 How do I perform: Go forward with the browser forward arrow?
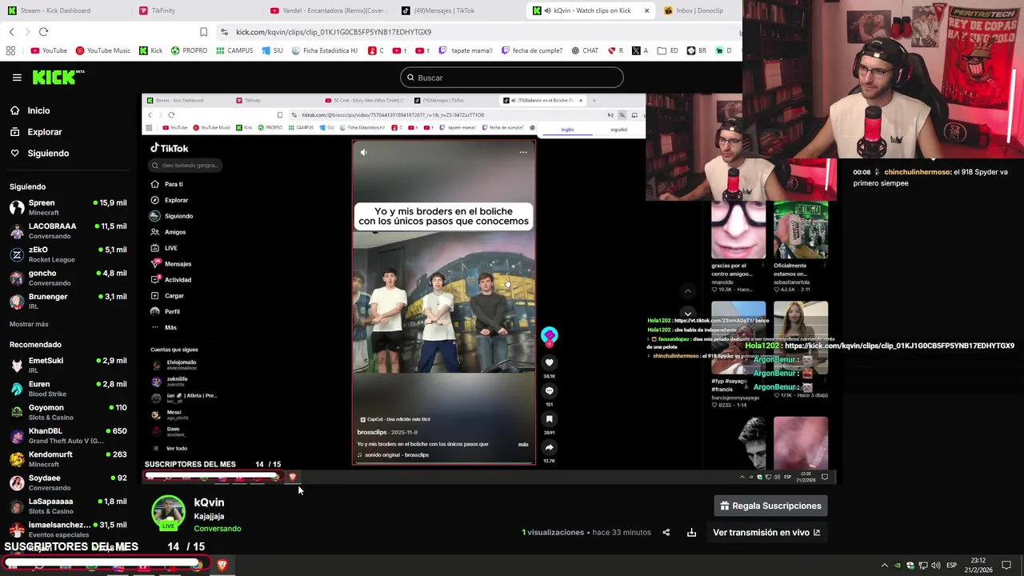click(x=26, y=32)
